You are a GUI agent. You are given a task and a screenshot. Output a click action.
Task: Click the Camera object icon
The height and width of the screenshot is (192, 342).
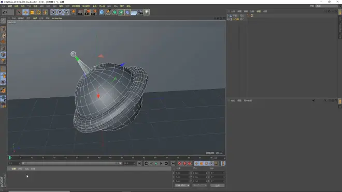(x=140, y=12)
